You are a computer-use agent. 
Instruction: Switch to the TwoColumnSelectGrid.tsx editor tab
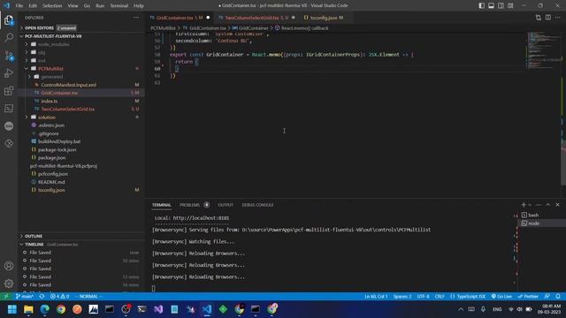tap(256, 18)
